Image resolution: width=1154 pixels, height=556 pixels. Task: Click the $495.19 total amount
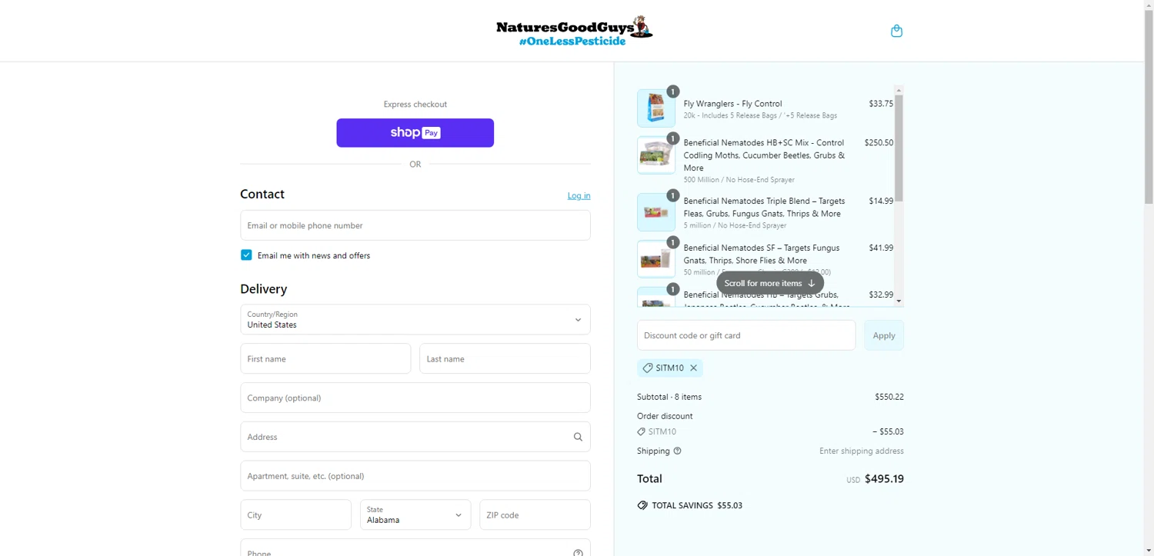pos(884,479)
